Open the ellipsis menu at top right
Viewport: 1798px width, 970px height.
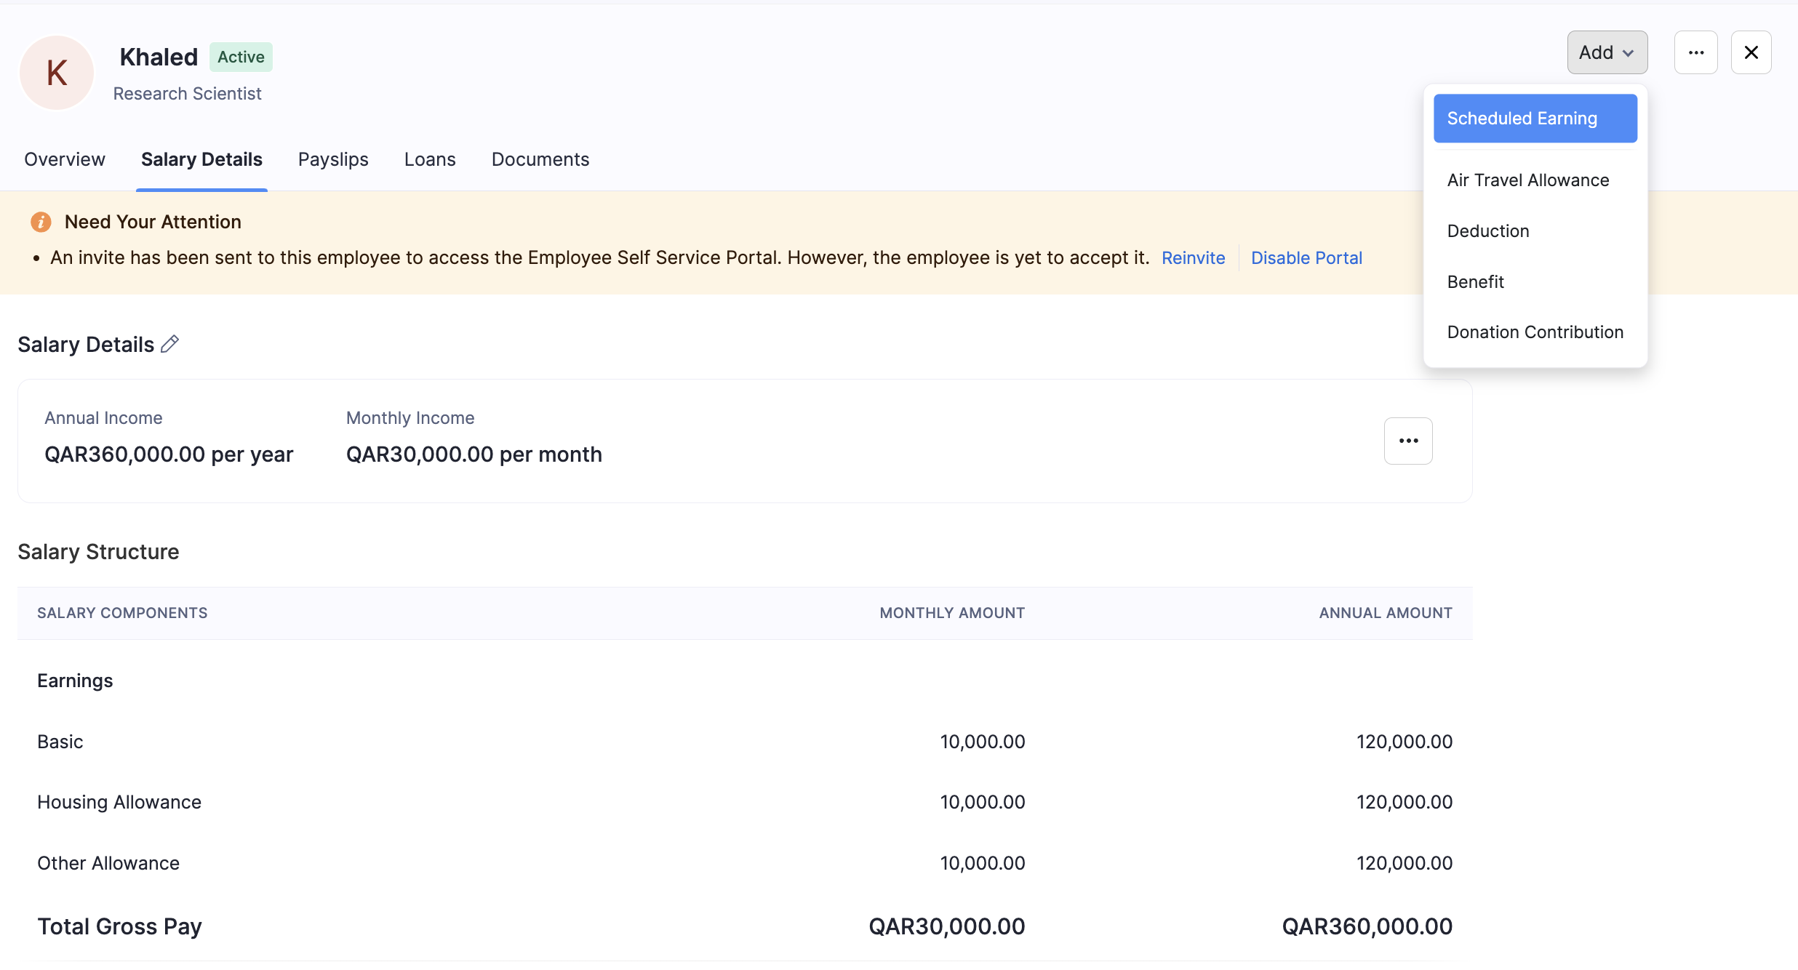1696,52
